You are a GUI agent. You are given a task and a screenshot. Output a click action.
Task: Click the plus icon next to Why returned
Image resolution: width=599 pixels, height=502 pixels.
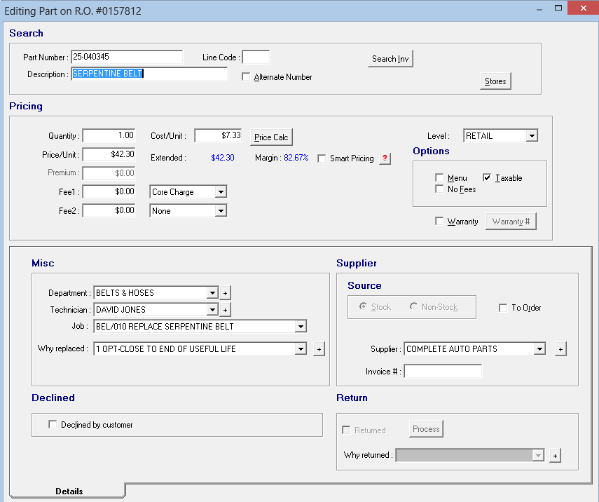[x=555, y=455]
